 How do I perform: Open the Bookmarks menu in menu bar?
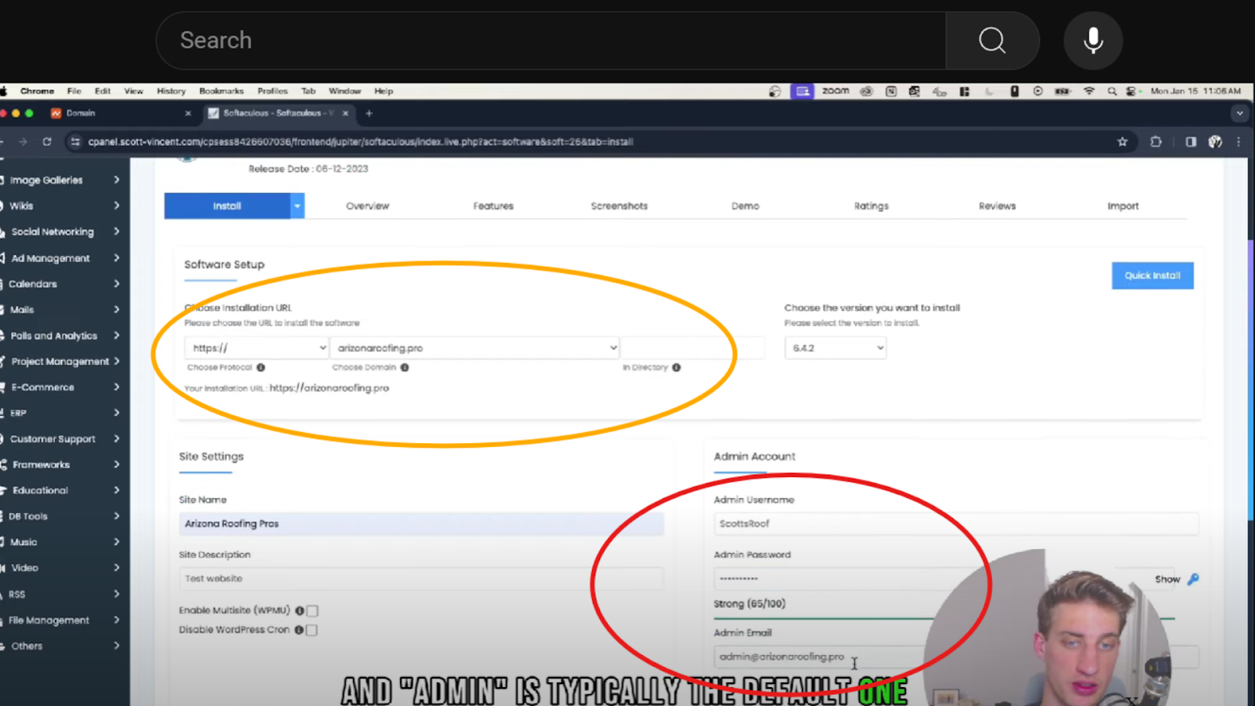(x=221, y=91)
